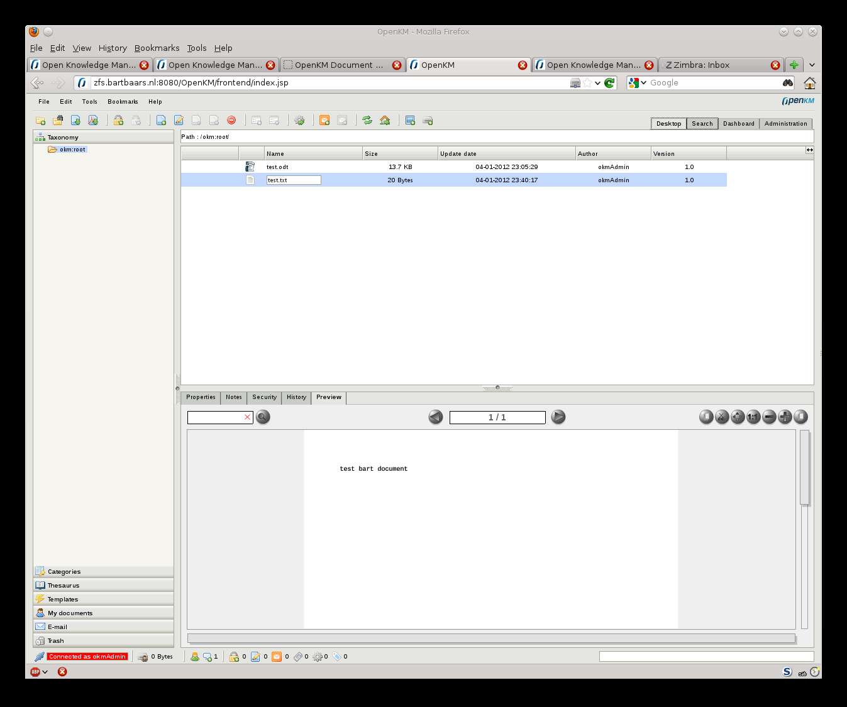Screen dimensions: 847x707
Task: Click the Cancel Checkout red icon
Action: pyautogui.click(x=231, y=120)
